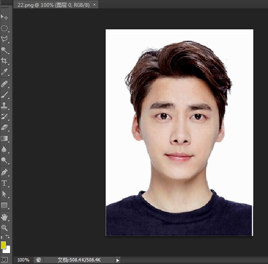Select the Brush tool
268x264 pixels.
4,95
